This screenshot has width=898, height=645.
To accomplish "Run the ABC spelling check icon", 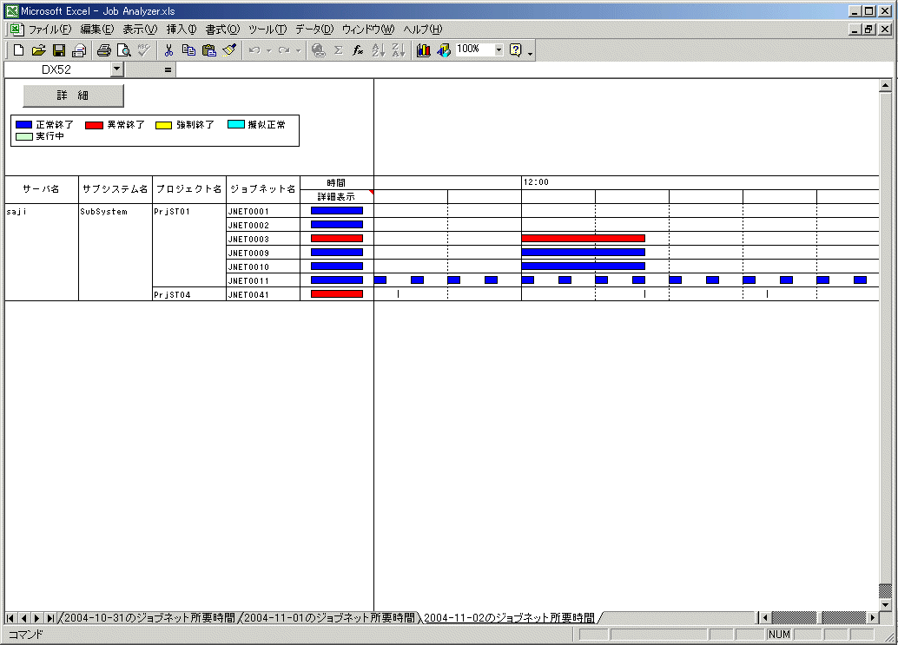I will pos(144,50).
